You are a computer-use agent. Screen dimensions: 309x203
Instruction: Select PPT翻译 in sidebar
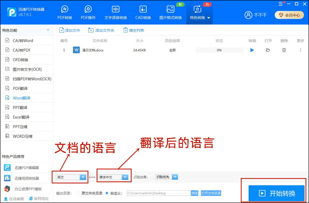tap(27, 107)
